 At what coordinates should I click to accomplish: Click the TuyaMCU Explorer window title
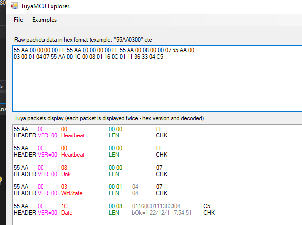coord(45,6)
